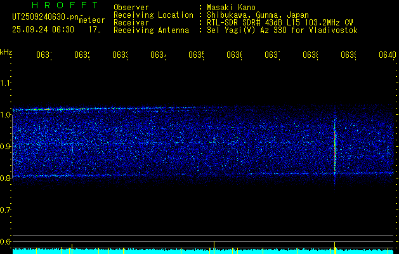Click the Receiver label line
399x254 pixels.
(131, 23)
